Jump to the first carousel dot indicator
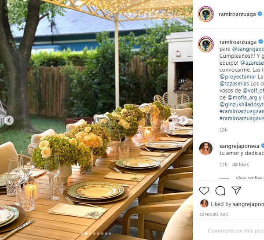Screen dimensions: 264x240 tap(82, 233)
